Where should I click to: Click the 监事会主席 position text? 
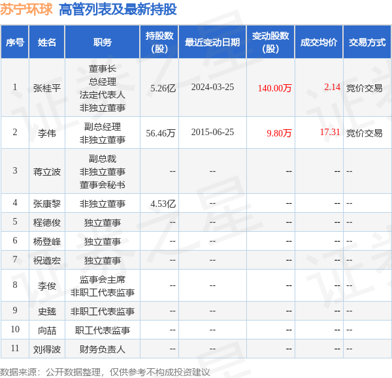pyautogui.click(x=103, y=279)
